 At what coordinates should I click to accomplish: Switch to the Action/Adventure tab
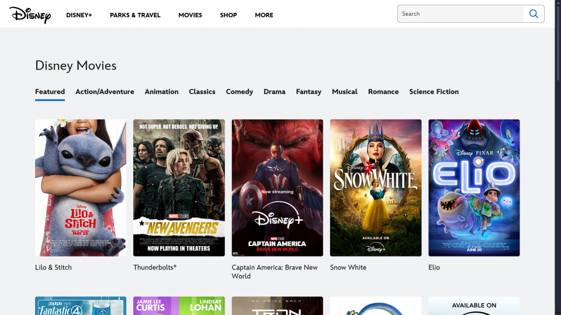point(105,92)
